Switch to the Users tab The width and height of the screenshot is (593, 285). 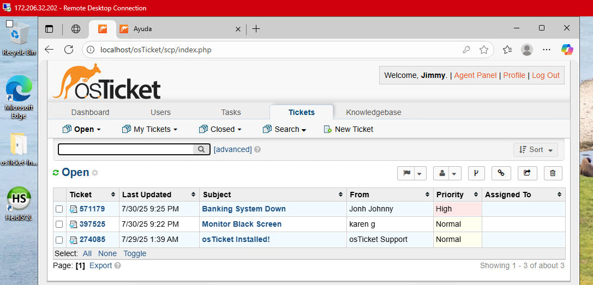(160, 112)
